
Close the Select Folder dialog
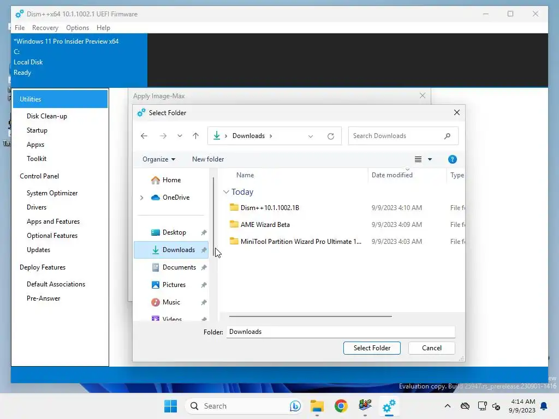(457, 112)
